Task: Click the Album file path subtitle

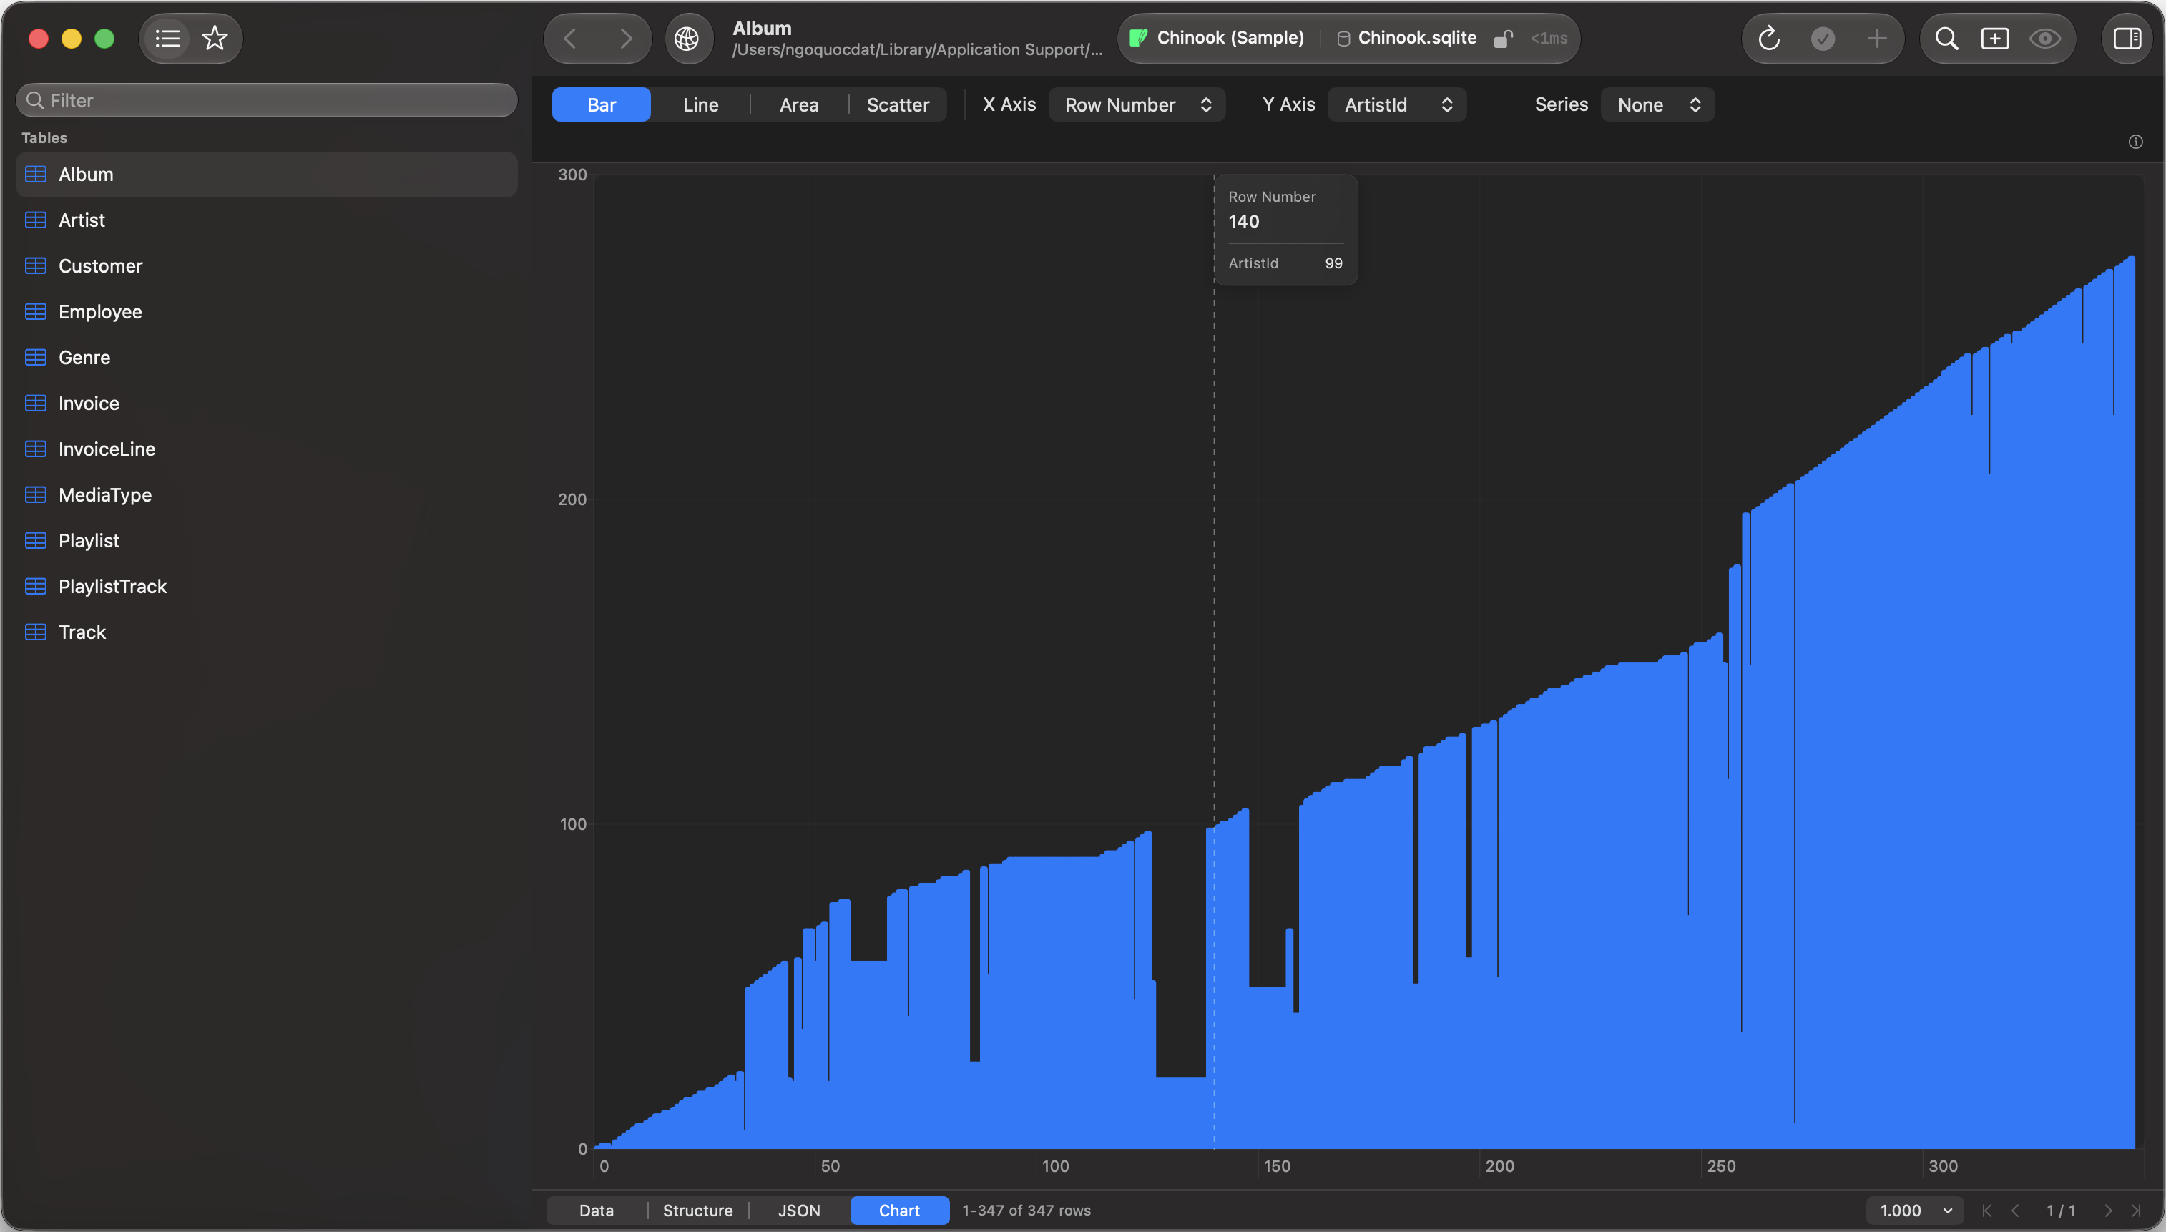Action: point(917,49)
